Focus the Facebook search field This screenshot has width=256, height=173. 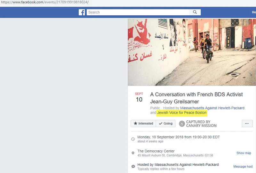(x=138, y=12)
